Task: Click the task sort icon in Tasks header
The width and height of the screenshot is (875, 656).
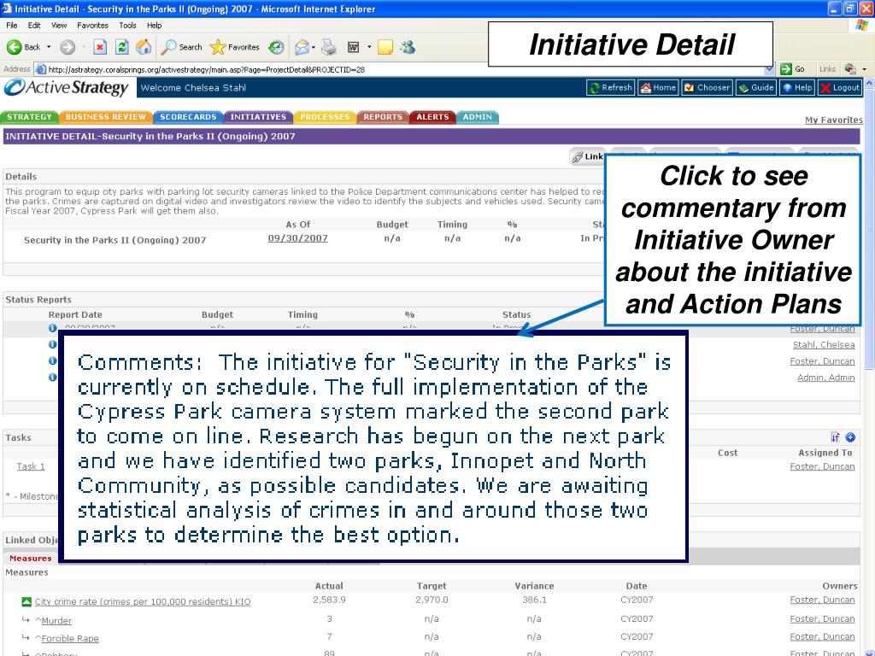Action: (836, 437)
